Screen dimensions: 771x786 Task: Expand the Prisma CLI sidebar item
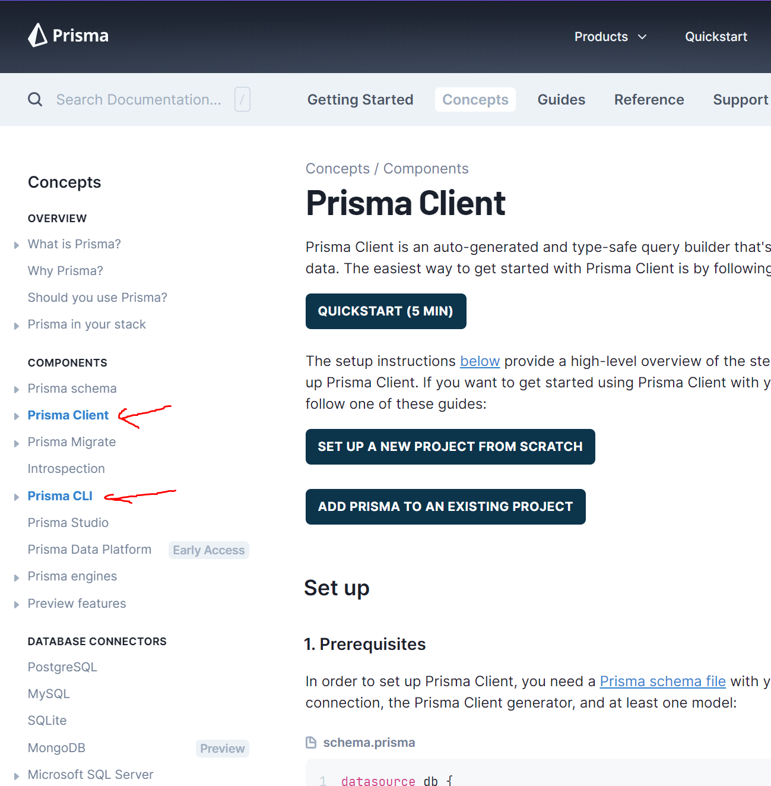click(16, 496)
